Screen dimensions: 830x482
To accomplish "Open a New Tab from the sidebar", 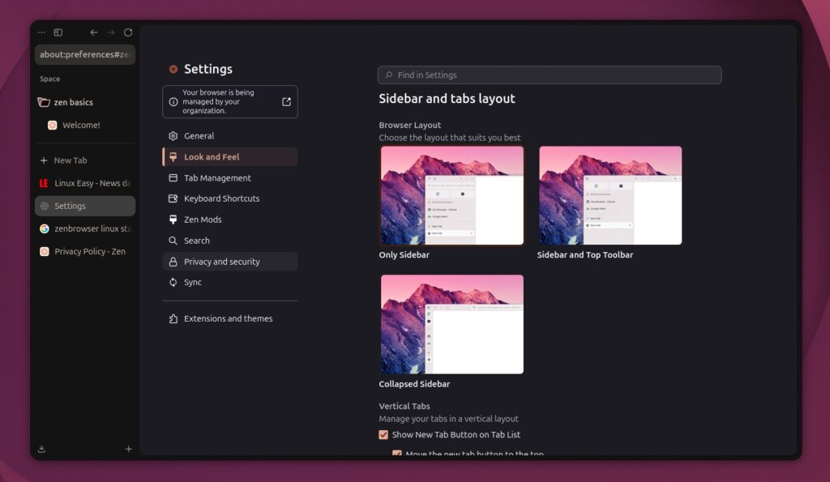I will [85, 160].
